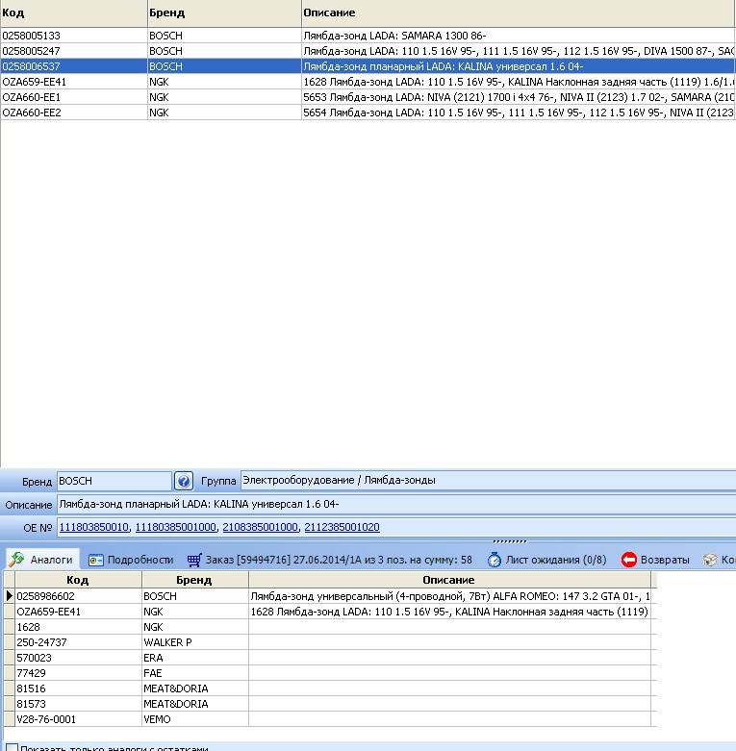
Task: Open OE number link 11180385001000
Action: pyautogui.click(x=175, y=527)
